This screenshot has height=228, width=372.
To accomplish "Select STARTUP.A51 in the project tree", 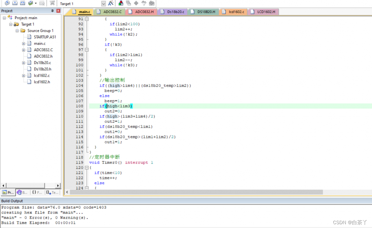I will coord(45,37).
